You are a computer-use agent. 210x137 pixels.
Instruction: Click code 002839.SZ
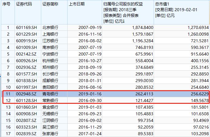(26, 134)
